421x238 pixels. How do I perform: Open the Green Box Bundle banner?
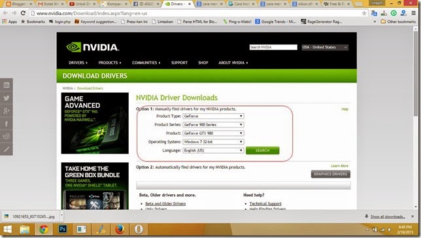click(x=95, y=186)
